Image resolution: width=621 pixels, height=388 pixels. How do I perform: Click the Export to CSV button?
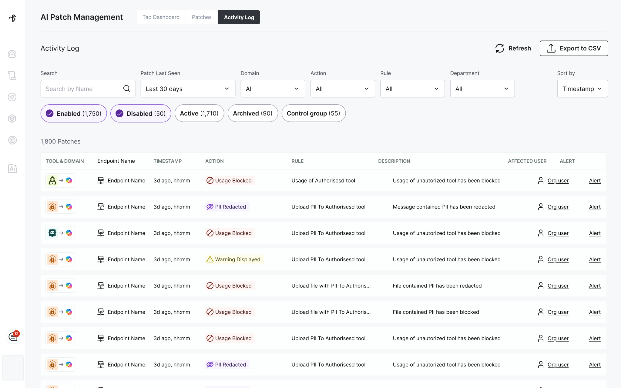[574, 48]
